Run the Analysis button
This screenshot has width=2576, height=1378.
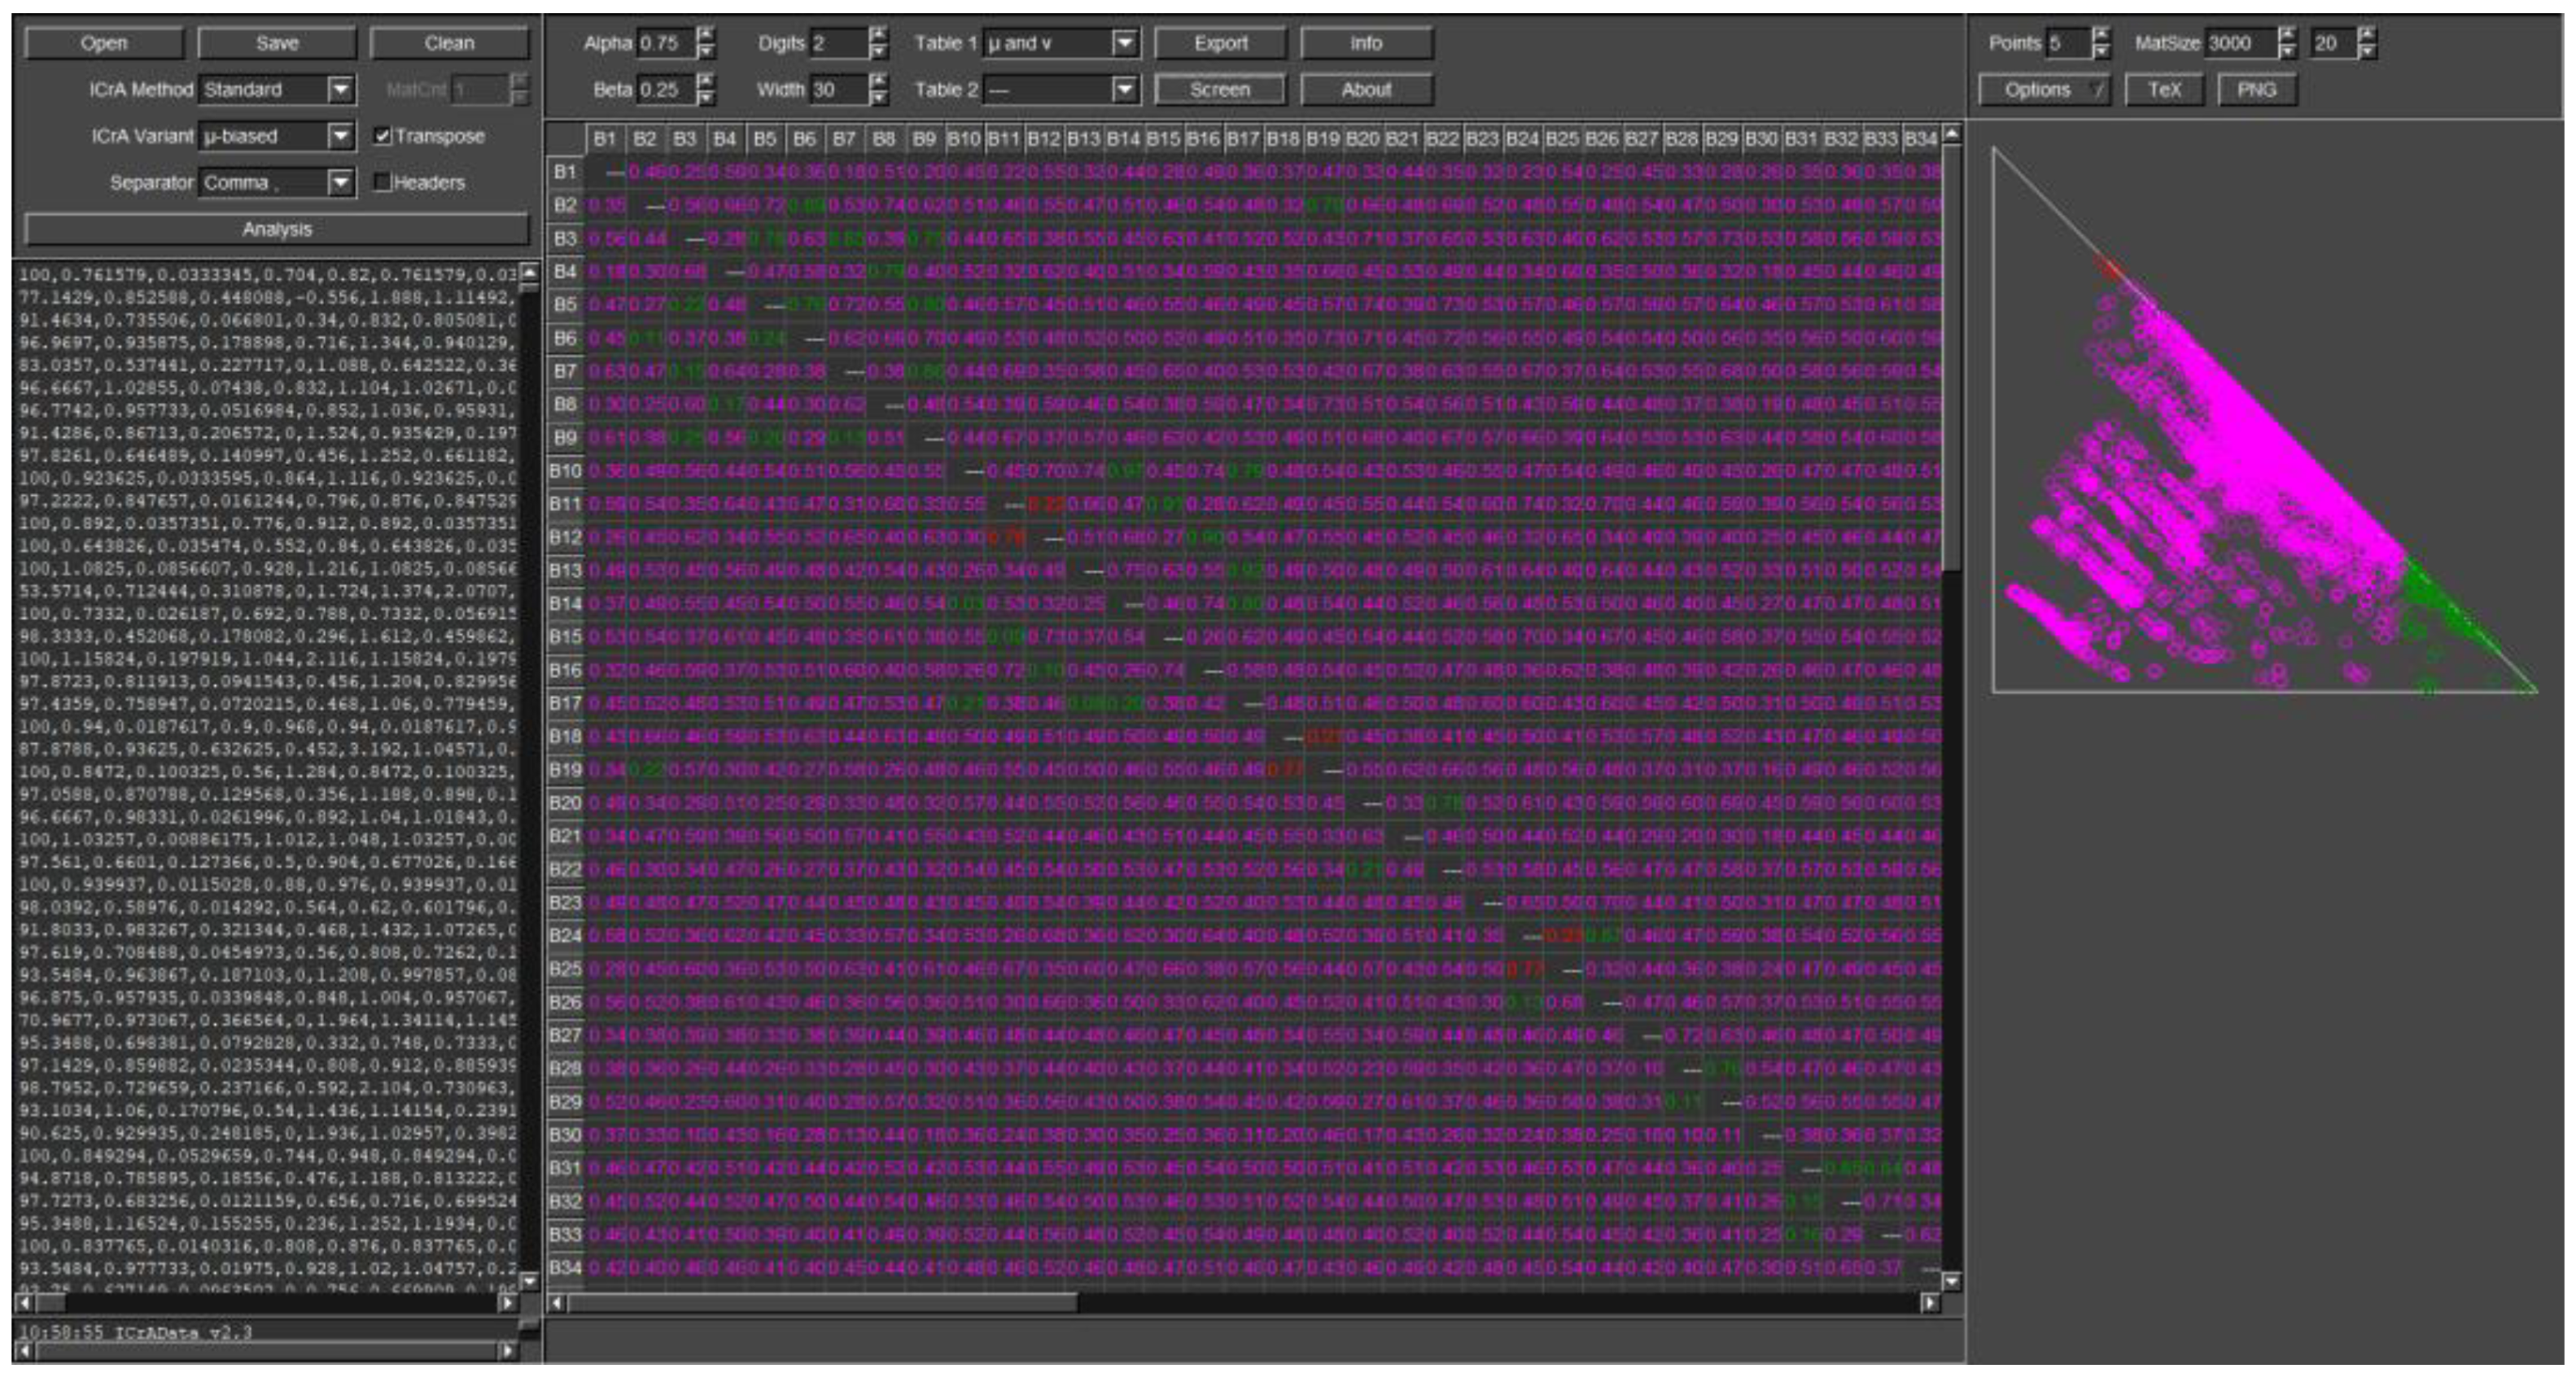(x=277, y=229)
